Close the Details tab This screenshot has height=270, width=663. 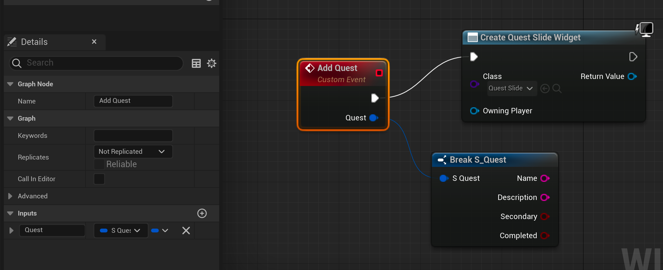pyautogui.click(x=94, y=42)
